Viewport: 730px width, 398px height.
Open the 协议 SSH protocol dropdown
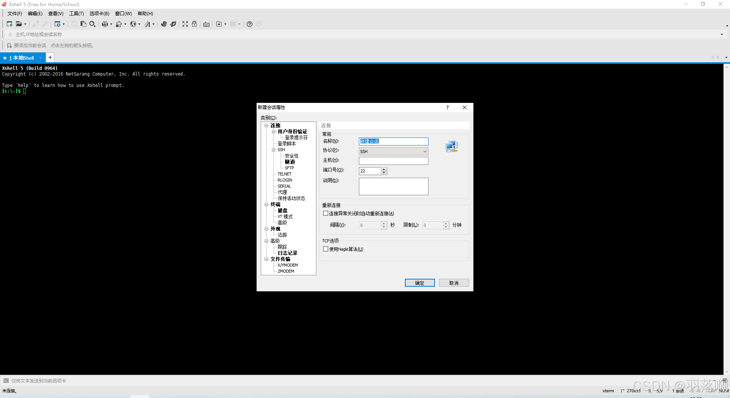pos(394,151)
